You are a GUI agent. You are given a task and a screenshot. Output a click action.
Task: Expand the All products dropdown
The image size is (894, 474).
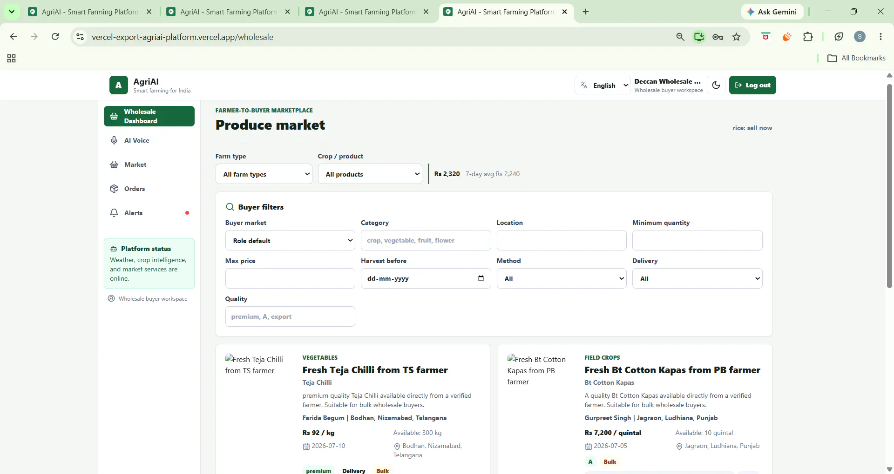(370, 174)
